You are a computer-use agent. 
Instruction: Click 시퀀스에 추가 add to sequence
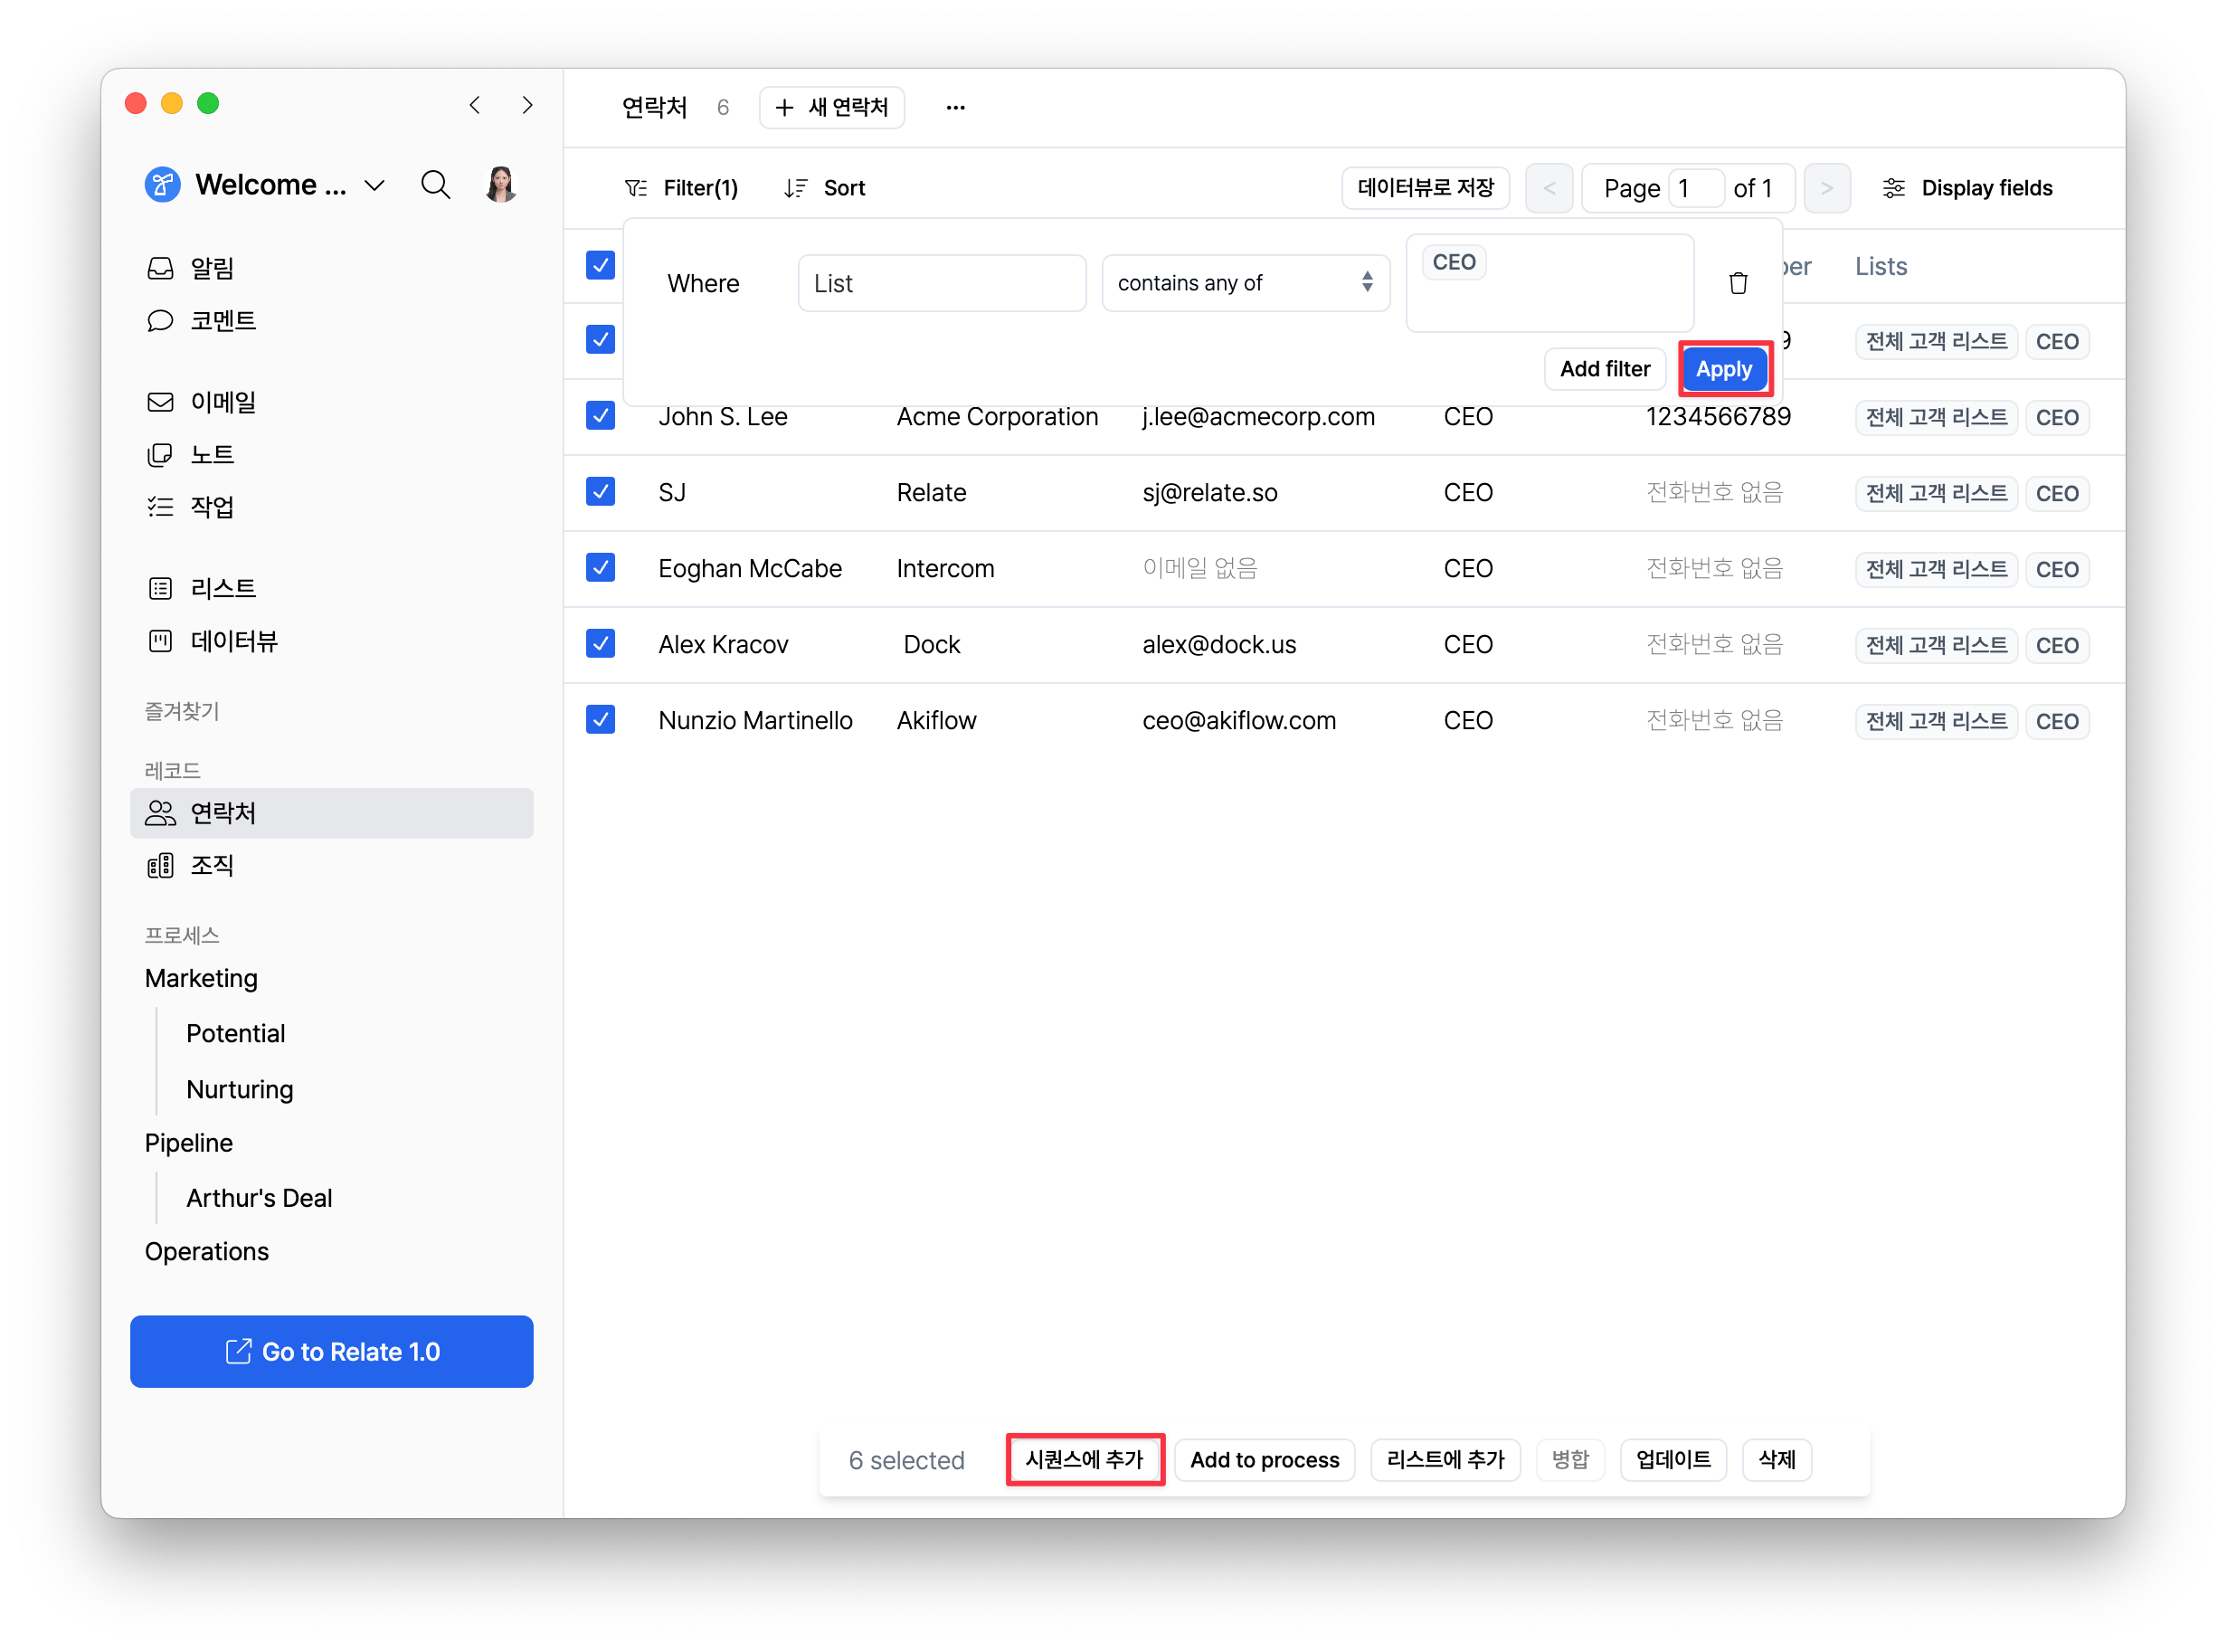click(1085, 1460)
